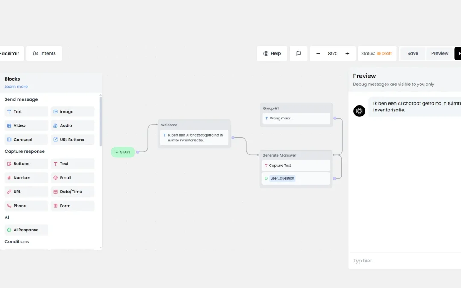
Task: Switch to the Facilitair tab
Action: coord(9,53)
